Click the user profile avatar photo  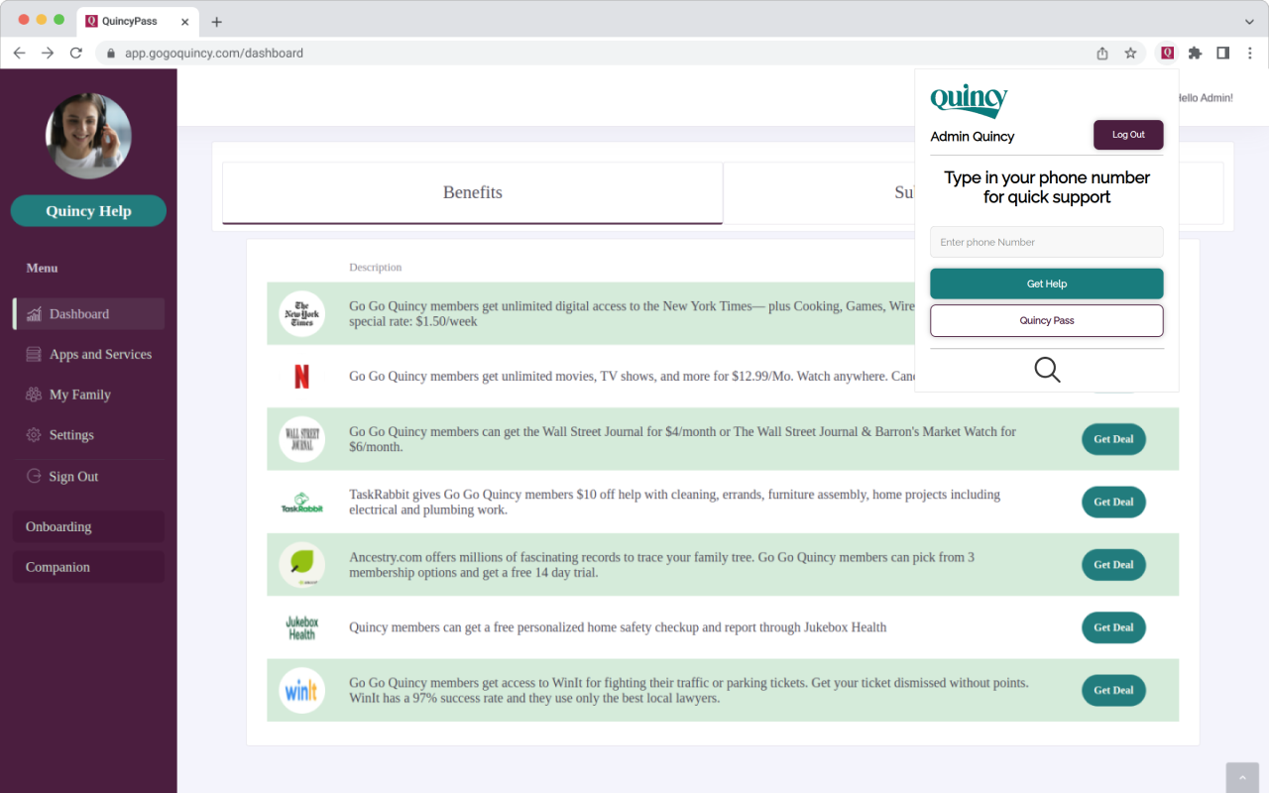coord(88,137)
